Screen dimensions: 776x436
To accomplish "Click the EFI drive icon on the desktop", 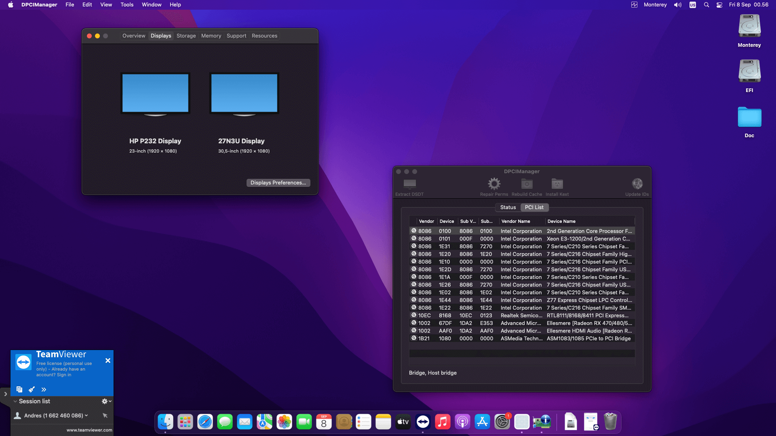I will pos(749,71).
